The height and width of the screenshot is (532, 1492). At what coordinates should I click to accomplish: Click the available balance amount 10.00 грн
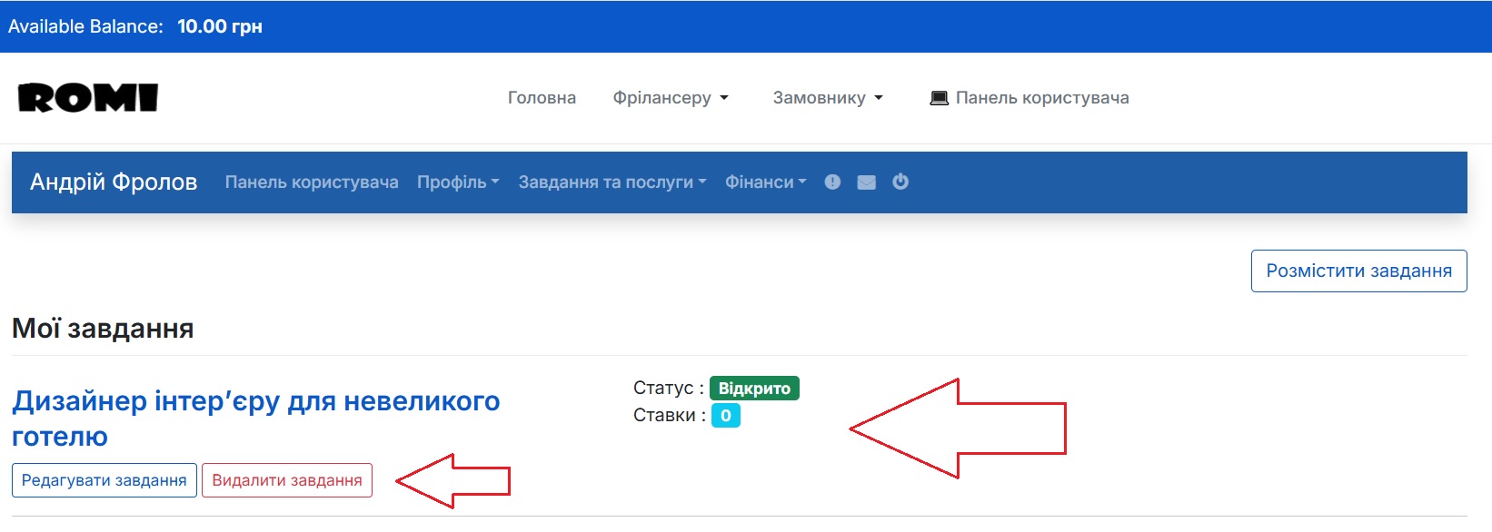[220, 26]
